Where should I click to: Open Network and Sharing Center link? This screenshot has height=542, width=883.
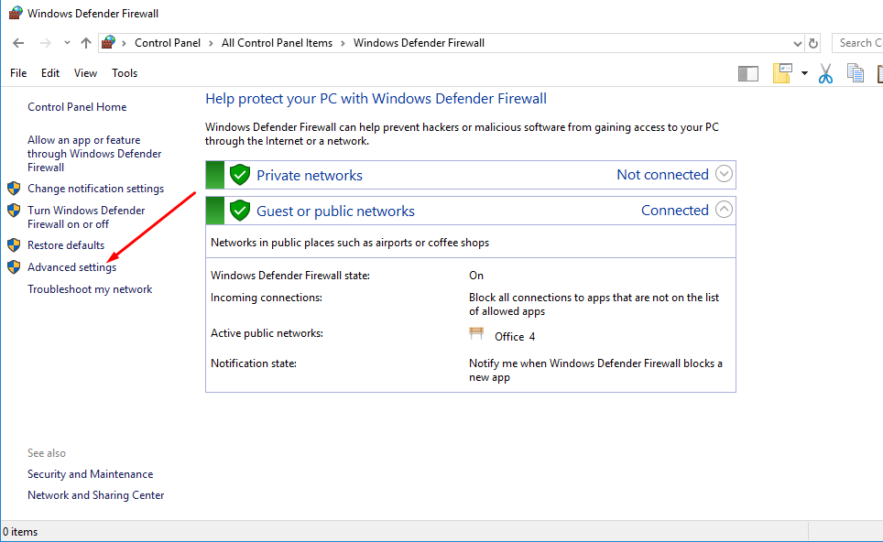tap(96, 495)
